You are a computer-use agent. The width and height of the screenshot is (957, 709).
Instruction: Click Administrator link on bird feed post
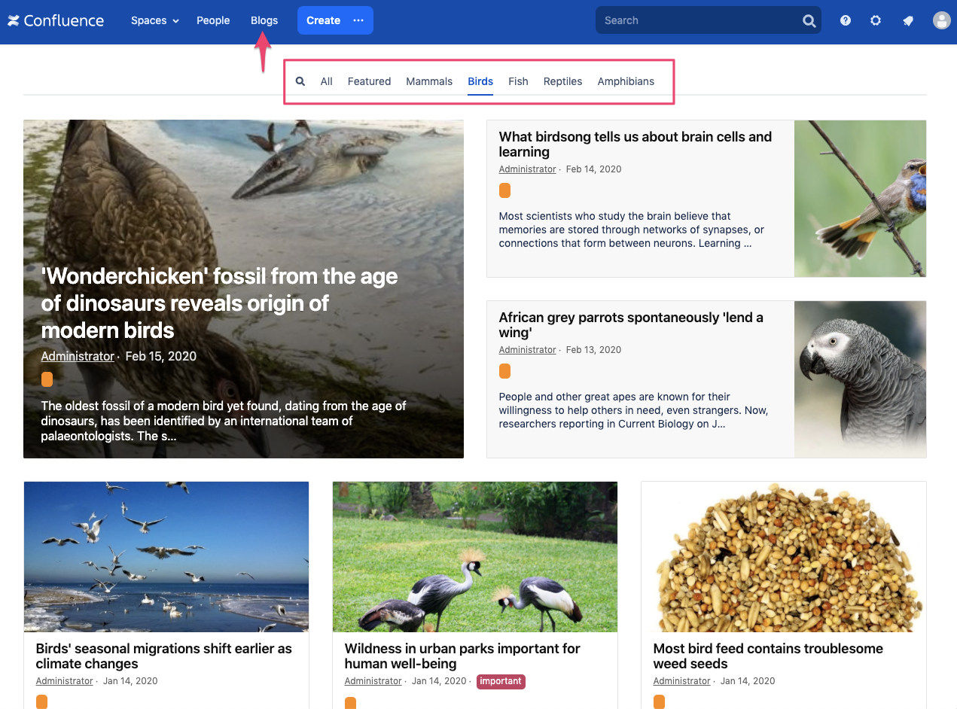(x=681, y=681)
